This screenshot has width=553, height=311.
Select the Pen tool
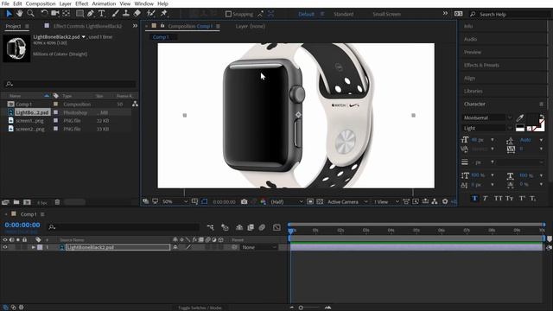[91, 14]
